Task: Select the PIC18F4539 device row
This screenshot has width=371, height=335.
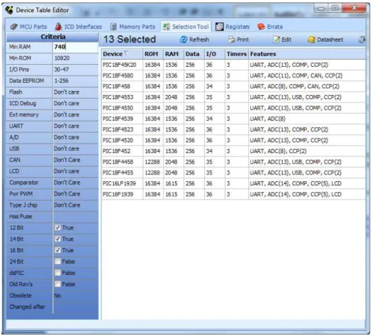Action: coord(233,119)
